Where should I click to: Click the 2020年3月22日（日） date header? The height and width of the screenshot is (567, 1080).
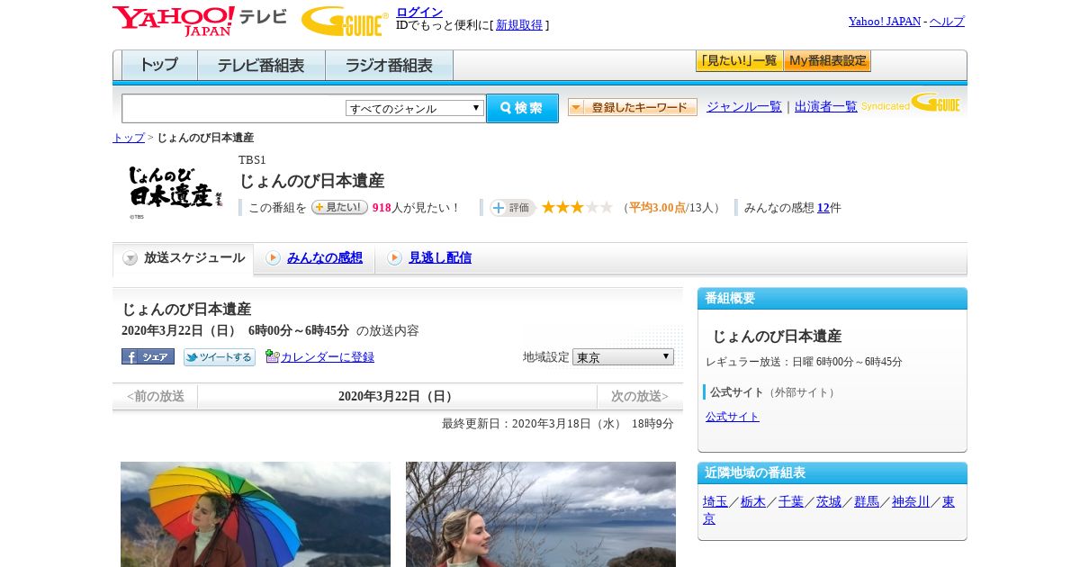click(397, 396)
